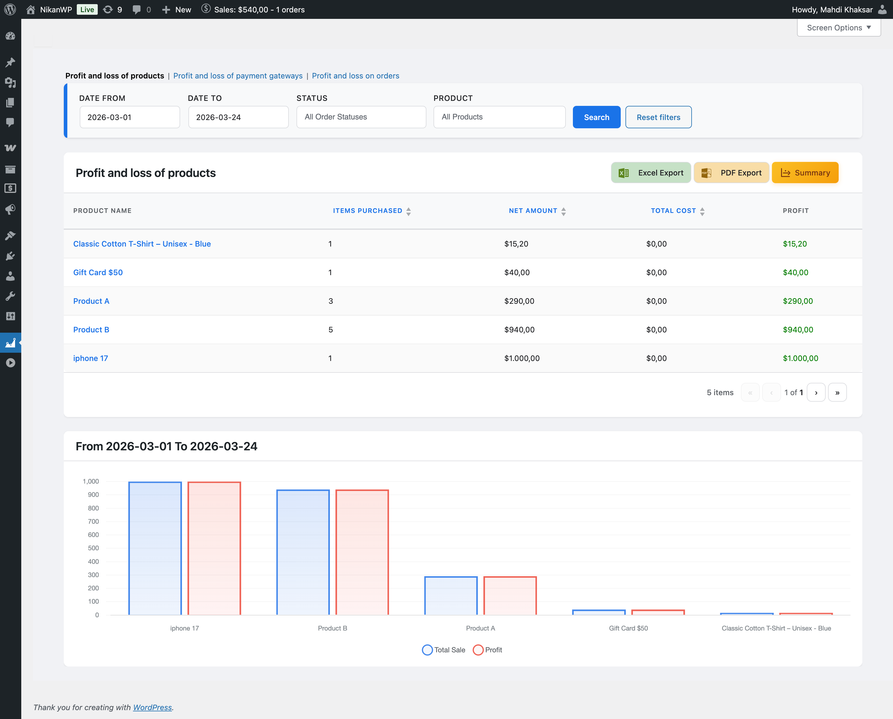Open the All Products dropdown

coord(499,117)
